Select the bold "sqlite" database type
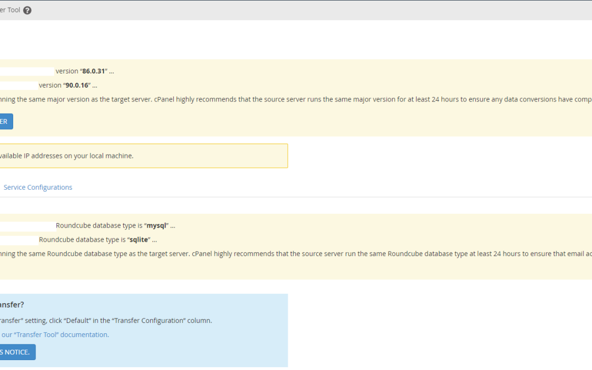The height and width of the screenshot is (370, 592). [x=139, y=240]
